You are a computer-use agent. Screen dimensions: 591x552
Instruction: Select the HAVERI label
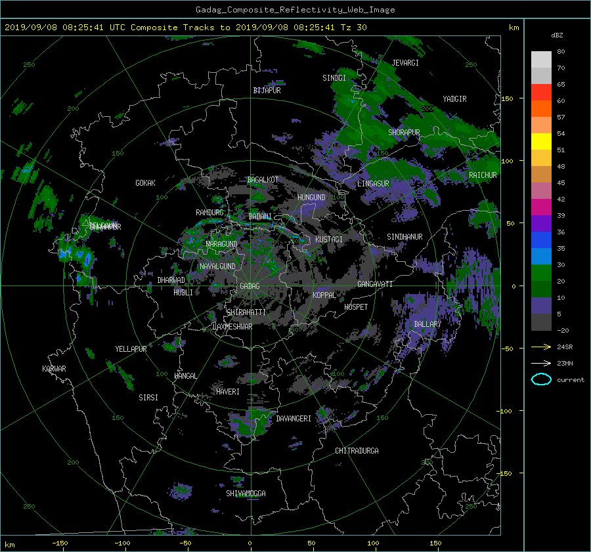(x=228, y=392)
